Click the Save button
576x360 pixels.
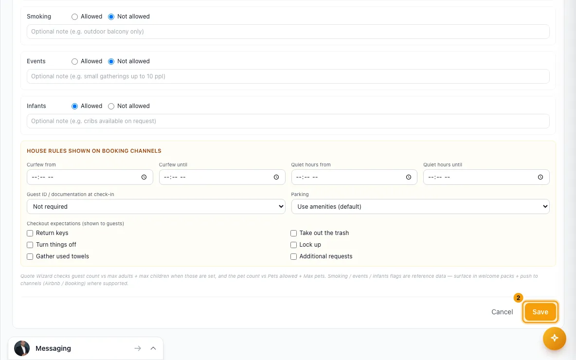[540, 312]
